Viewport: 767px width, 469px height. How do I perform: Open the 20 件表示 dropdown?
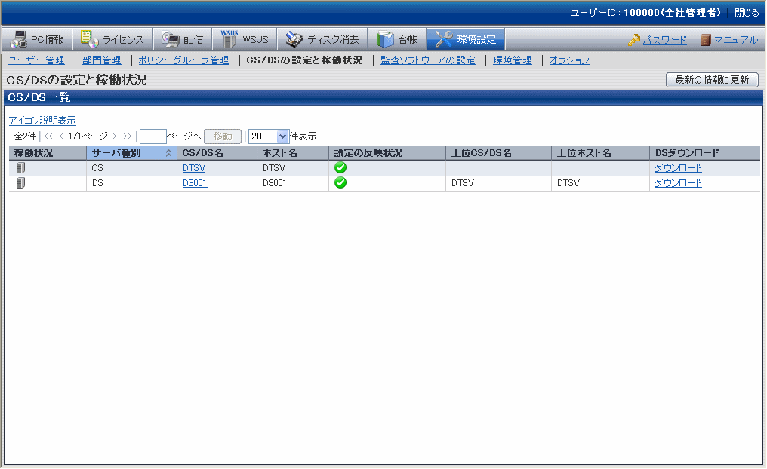coord(269,136)
